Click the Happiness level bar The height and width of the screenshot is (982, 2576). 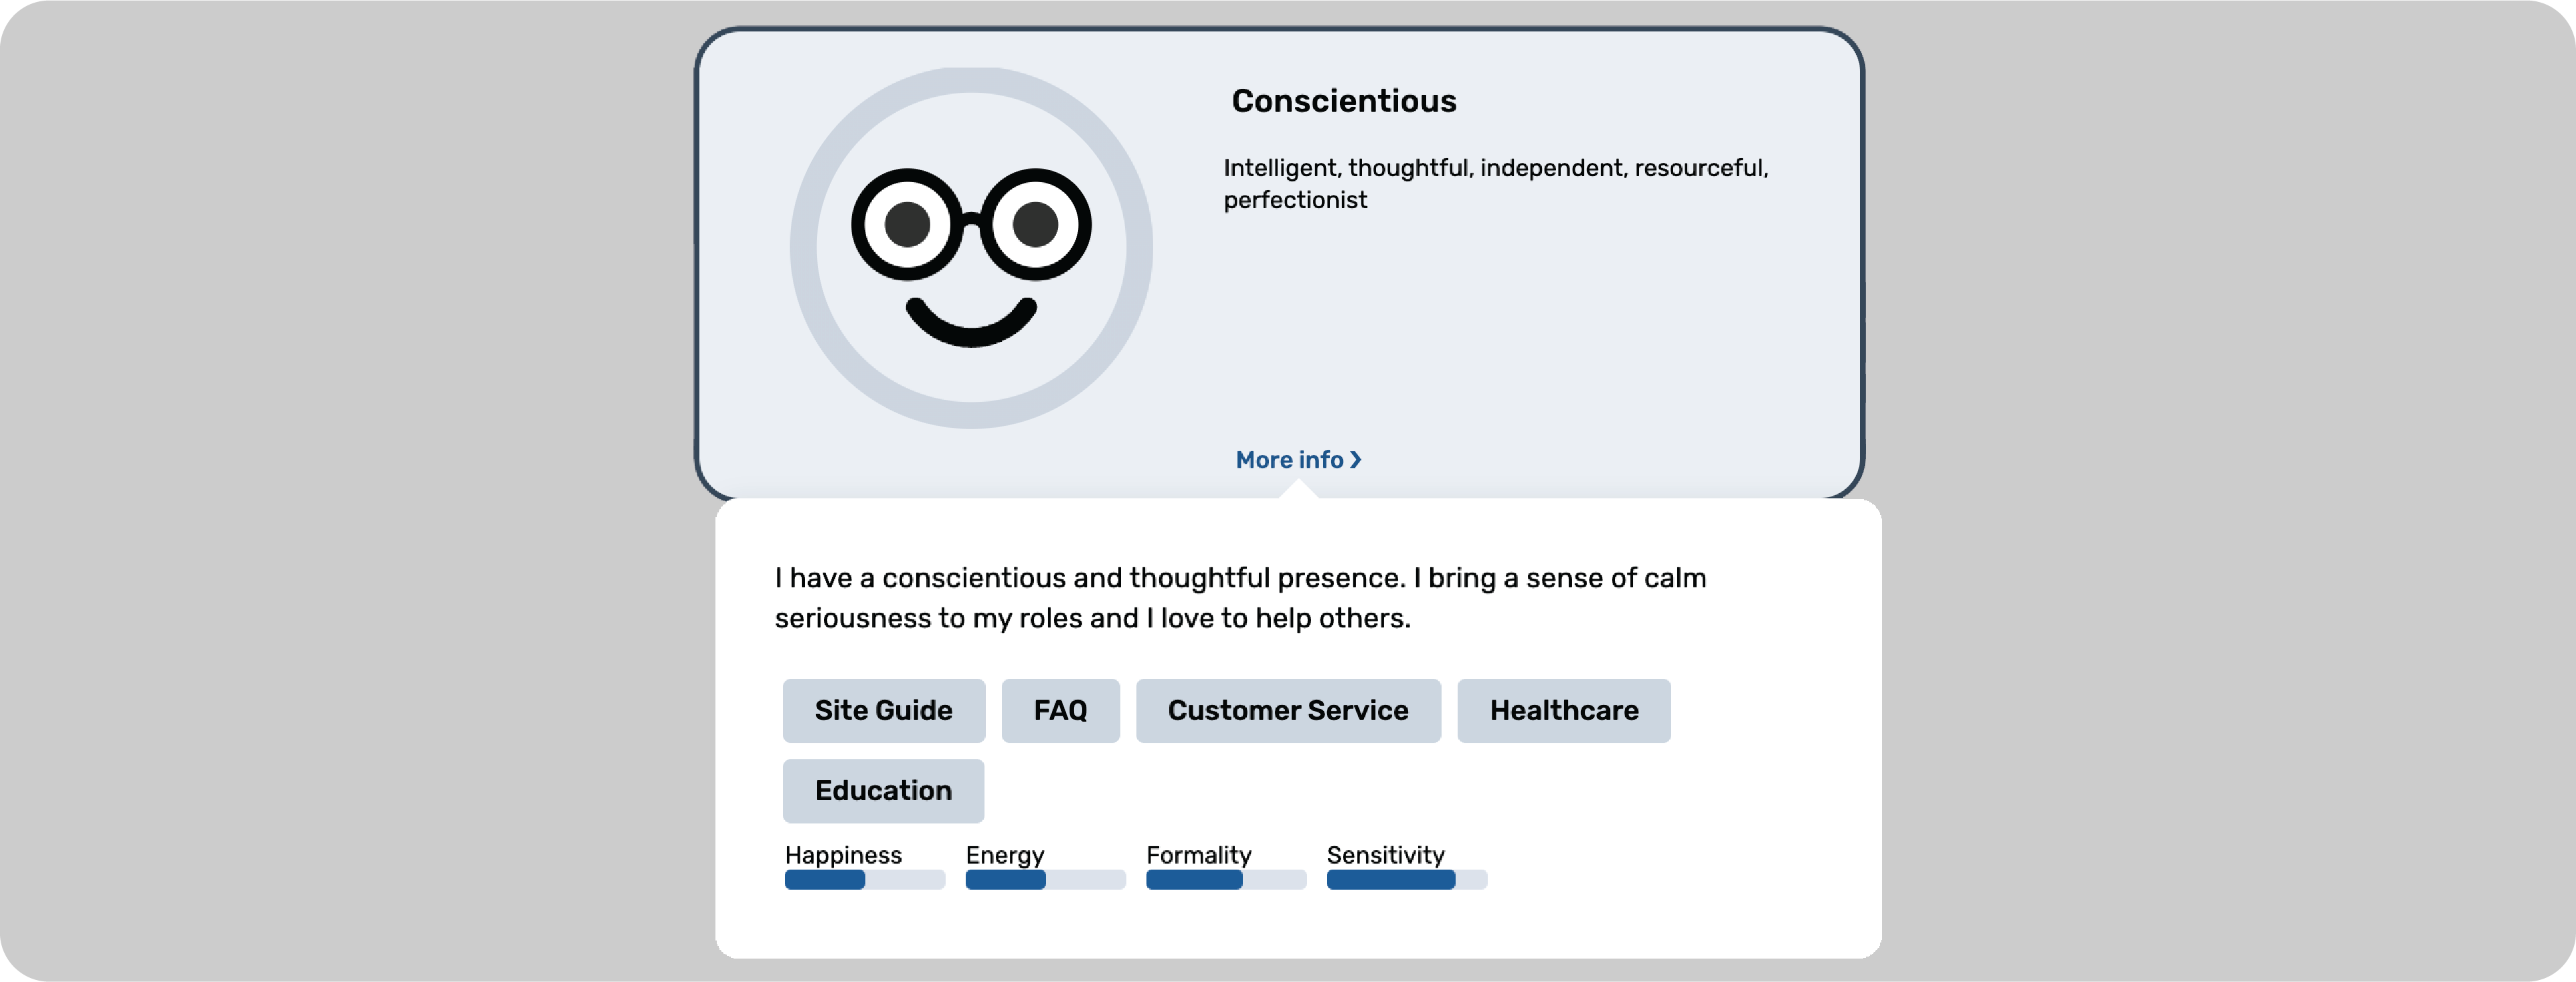pyautogui.click(x=864, y=880)
